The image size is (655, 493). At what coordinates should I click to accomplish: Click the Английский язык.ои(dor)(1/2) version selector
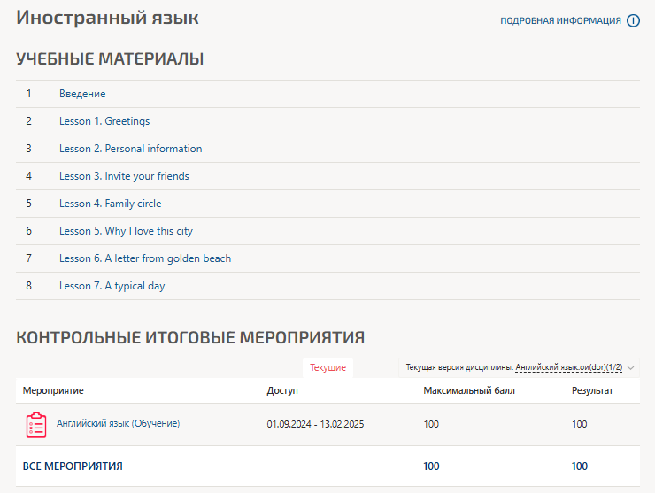pos(568,367)
